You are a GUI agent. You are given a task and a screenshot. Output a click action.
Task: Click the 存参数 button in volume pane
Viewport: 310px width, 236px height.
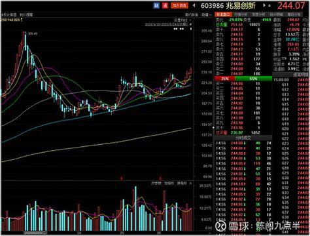click(x=156, y=183)
